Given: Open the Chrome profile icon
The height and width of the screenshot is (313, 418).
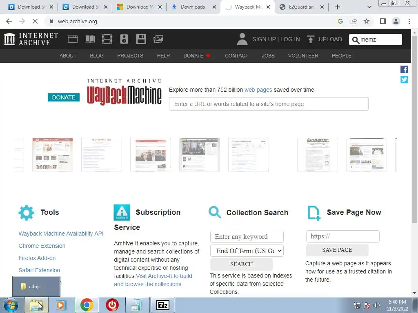Looking at the screenshot, I should [x=396, y=21].
